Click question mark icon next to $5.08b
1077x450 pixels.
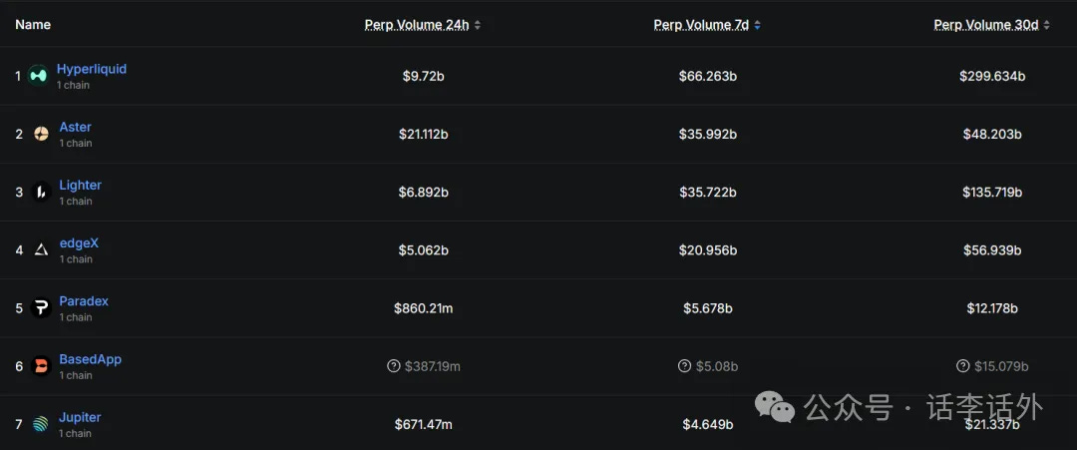pyautogui.click(x=684, y=366)
